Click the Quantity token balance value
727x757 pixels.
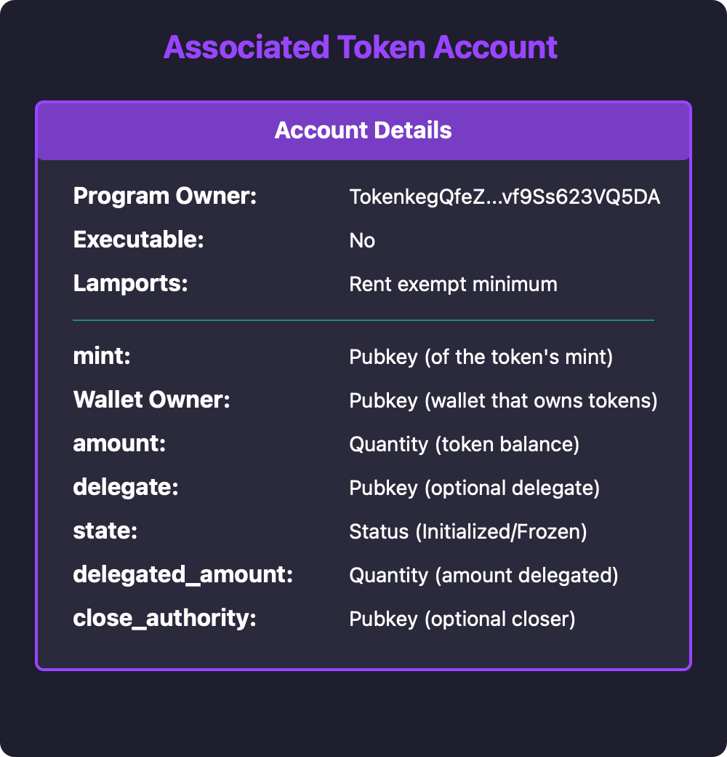pos(464,445)
